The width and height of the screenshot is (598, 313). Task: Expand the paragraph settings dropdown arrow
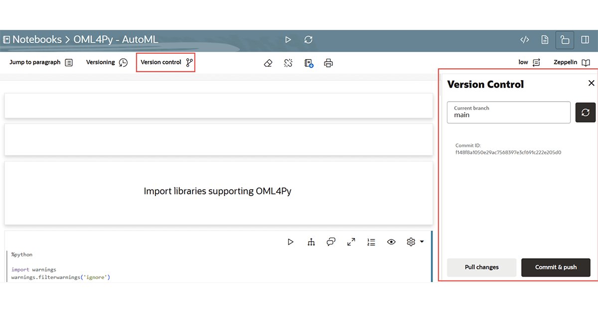[x=422, y=242]
